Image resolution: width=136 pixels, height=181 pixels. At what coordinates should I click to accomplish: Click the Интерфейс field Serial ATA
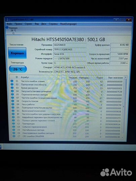(70, 54)
